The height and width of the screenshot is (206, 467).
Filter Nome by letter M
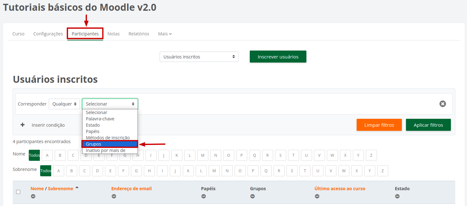(203, 155)
